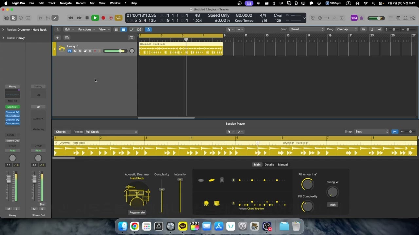Image resolution: width=419 pixels, height=235 pixels.
Task: Adjust the Complexity slider
Action: click(162, 190)
